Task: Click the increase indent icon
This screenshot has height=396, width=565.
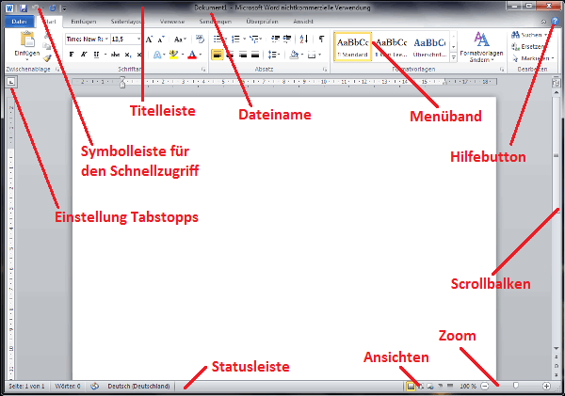Action: click(287, 39)
